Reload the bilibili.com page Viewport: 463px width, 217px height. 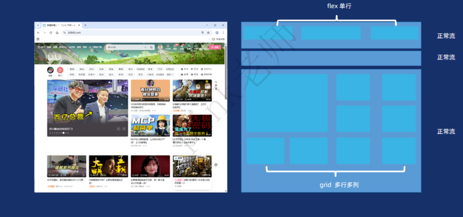pyautogui.click(x=51, y=33)
